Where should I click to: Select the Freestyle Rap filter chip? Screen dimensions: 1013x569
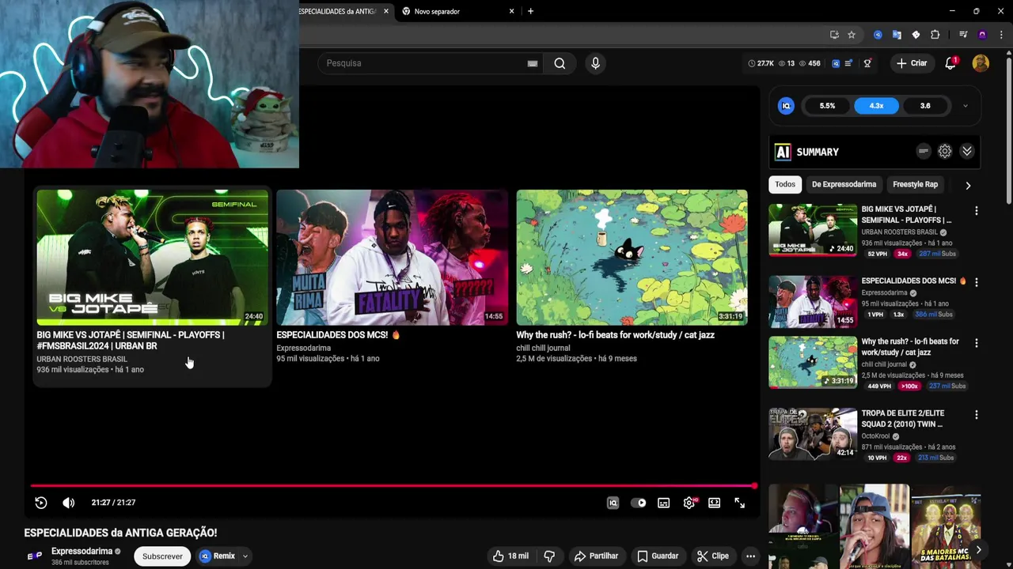coord(915,185)
